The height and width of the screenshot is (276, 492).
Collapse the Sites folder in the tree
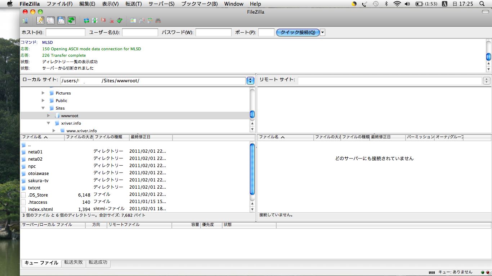coord(43,108)
